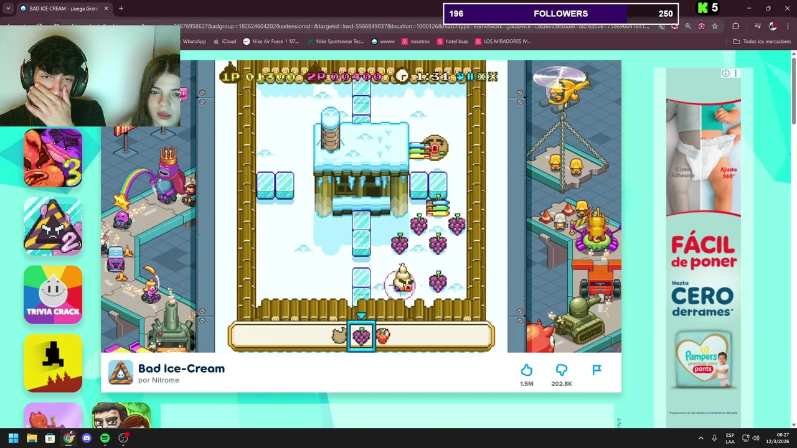Select the strawberry in the fruit bar
The image size is (797, 448).
tap(382, 336)
